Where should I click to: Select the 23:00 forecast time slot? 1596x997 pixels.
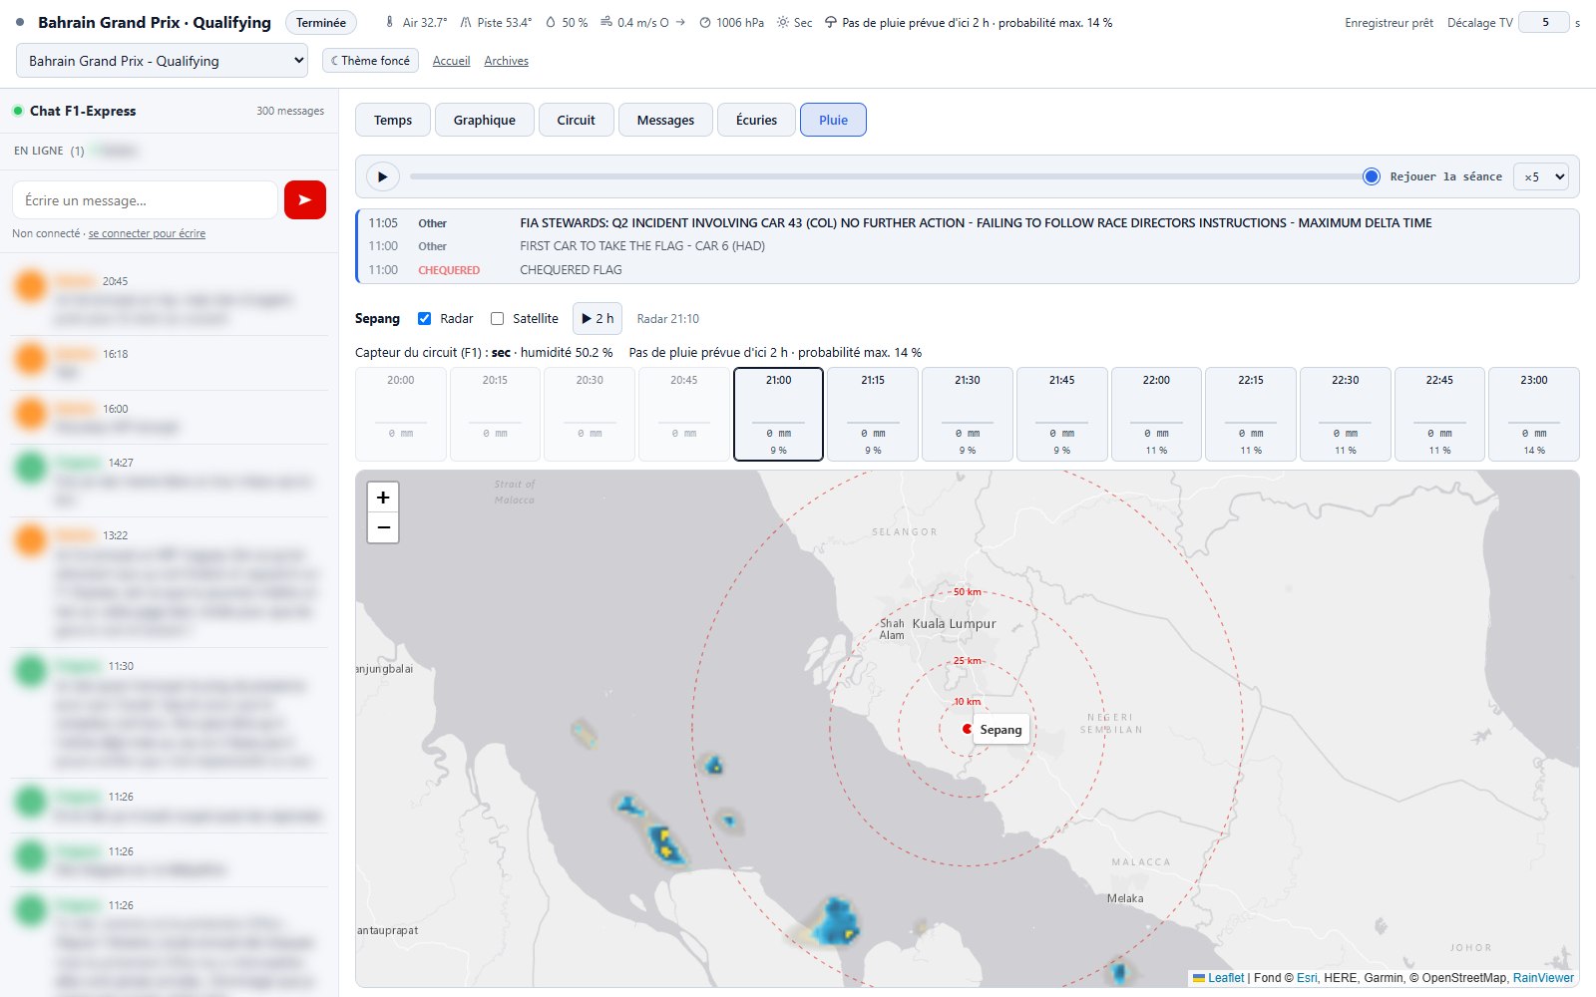point(1533,414)
